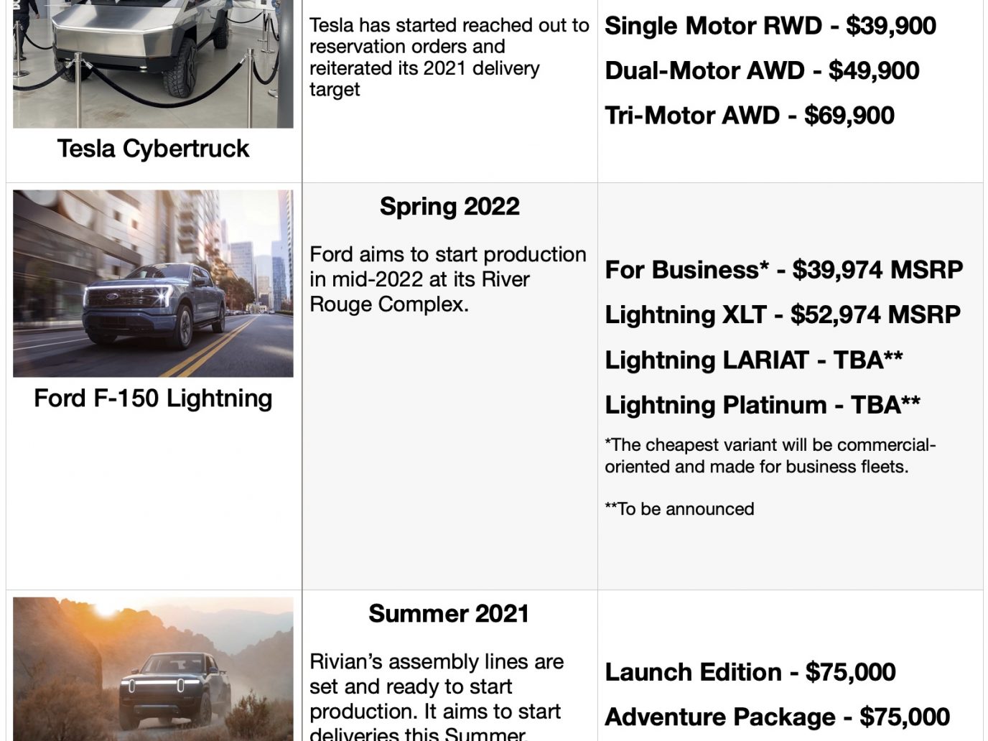Click 'Dual-Motor AWD - $49,900' line
The width and height of the screenshot is (988, 741).
click(x=762, y=70)
